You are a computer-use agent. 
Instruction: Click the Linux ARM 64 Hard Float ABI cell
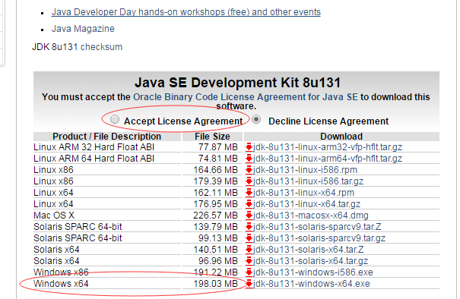coord(107,159)
